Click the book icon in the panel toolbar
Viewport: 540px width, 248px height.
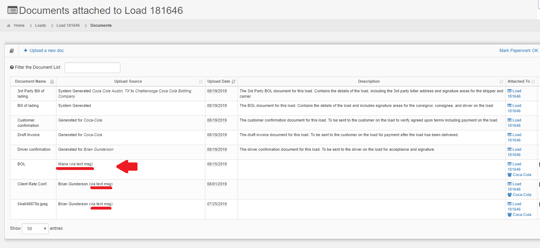[x=11, y=51]
